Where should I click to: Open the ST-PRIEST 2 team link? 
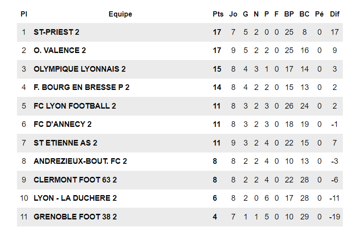[x=56, y=32]
